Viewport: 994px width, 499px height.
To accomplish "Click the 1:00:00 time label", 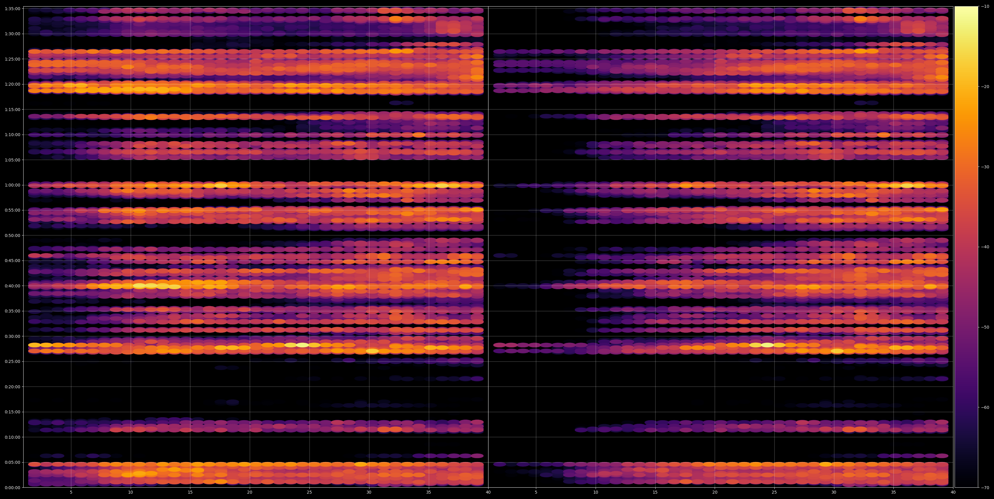I will 12,185.
